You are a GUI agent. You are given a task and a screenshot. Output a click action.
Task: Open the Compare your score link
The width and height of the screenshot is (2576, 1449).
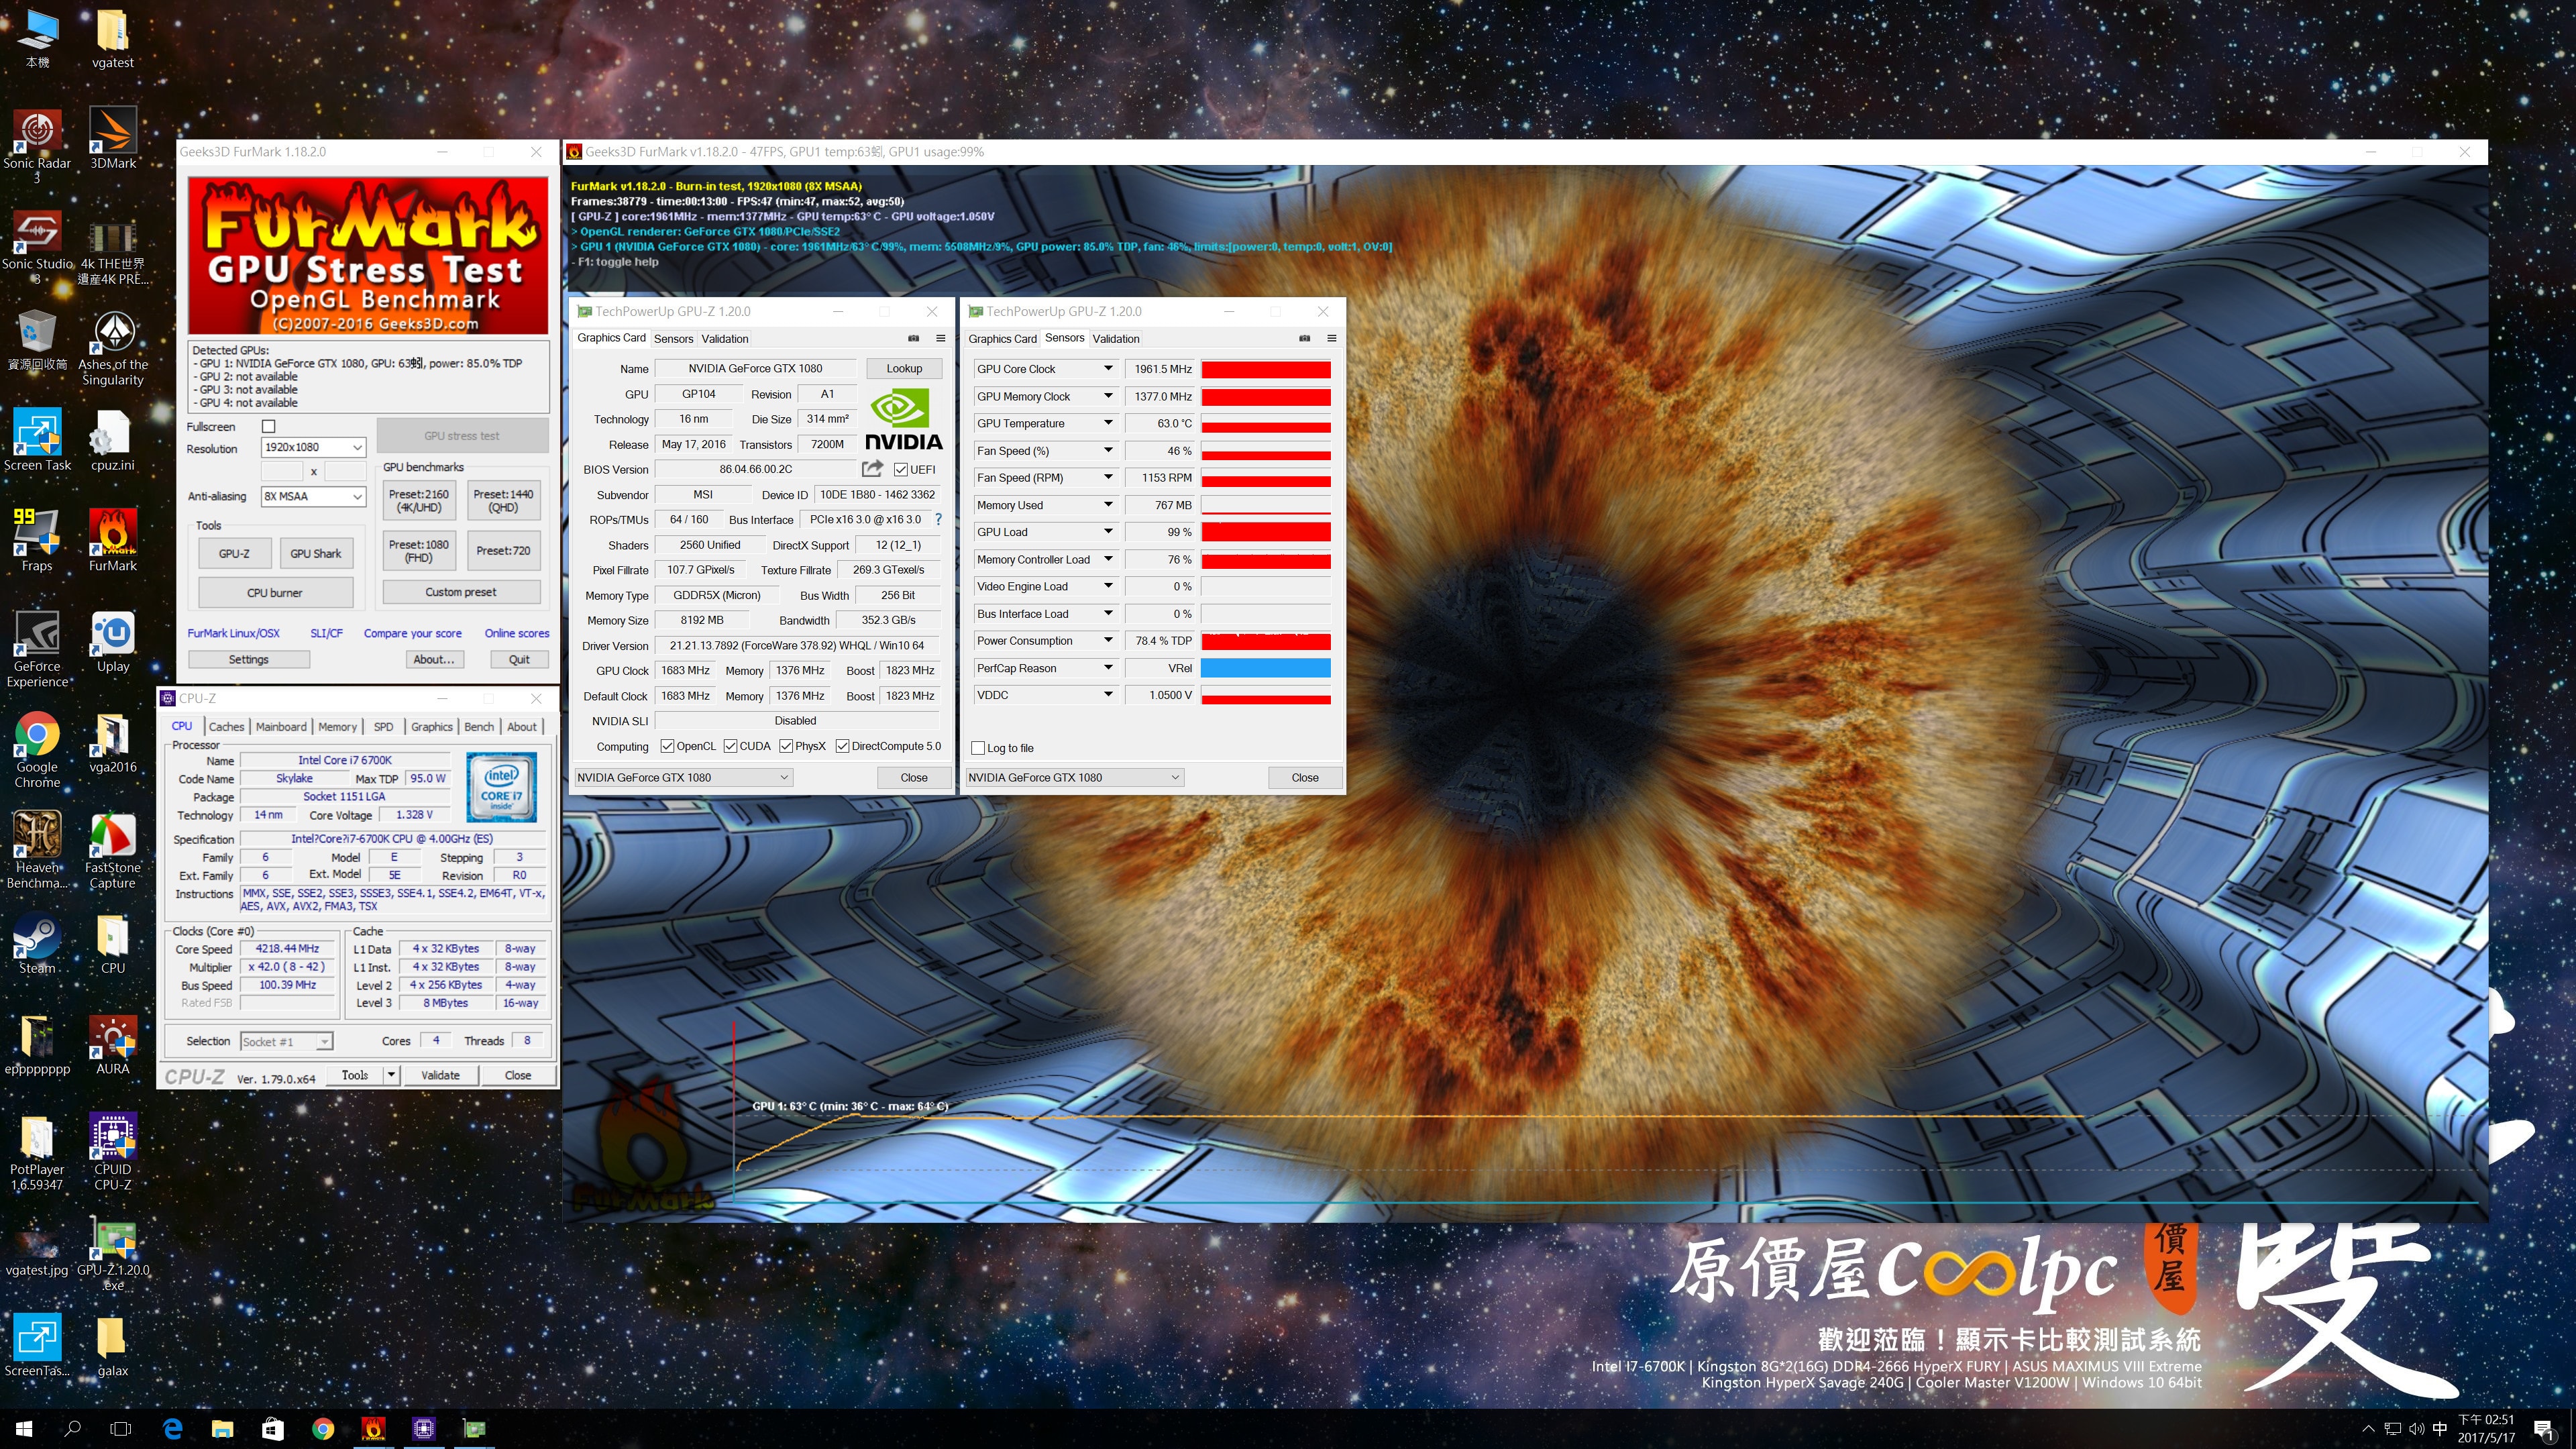tap(412, 633)
